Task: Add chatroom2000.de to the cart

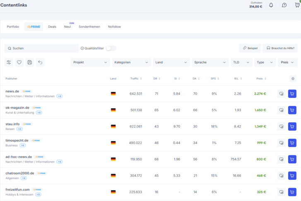Action: (292, 175)
